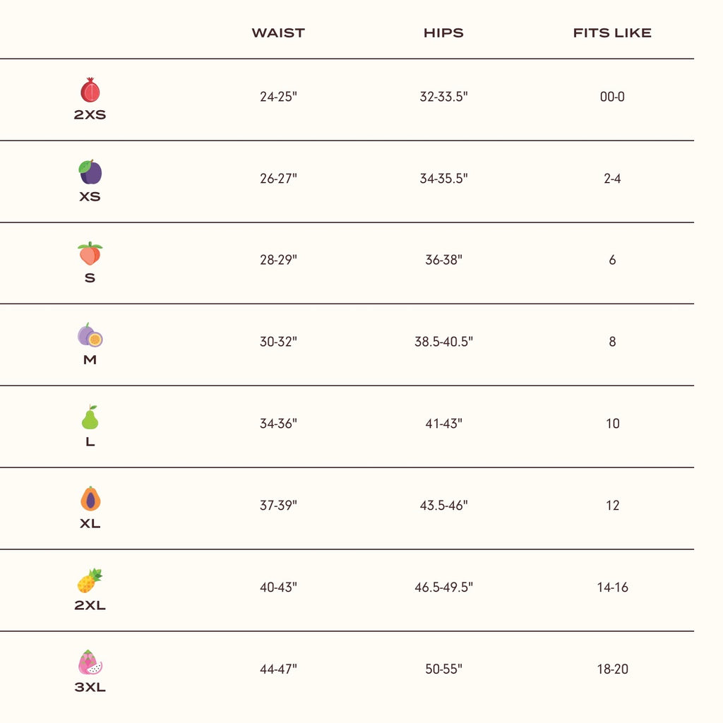The width and height of the screenshot is (723, 723).
Task: Click the papaya icon for XL
Action: pos(90,499)
